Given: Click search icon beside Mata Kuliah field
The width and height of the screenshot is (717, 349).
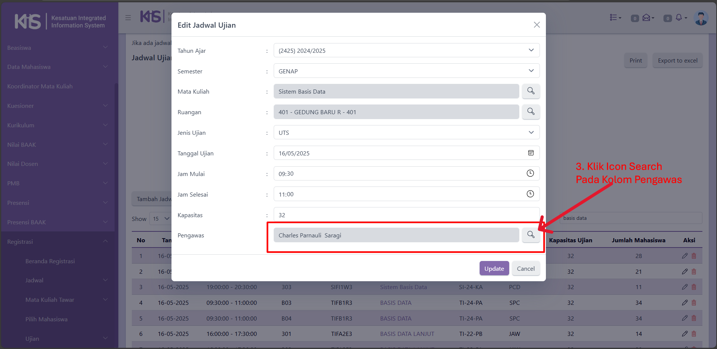Looking at the screenshot, I should pos(531,91).
